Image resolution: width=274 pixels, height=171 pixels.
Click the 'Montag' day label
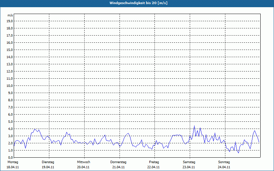click(x=13, y=162)
